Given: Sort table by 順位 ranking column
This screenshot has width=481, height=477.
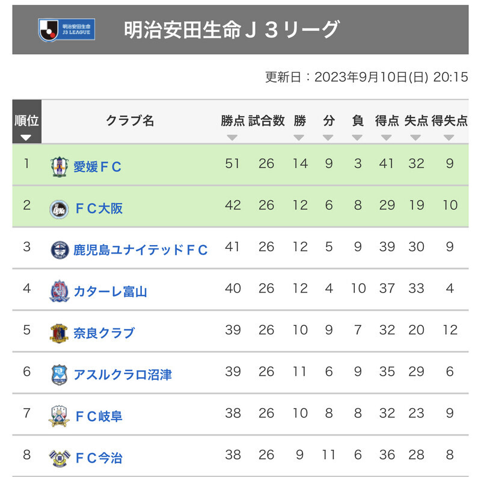Looking at the screenshot, I should (26, 122).
